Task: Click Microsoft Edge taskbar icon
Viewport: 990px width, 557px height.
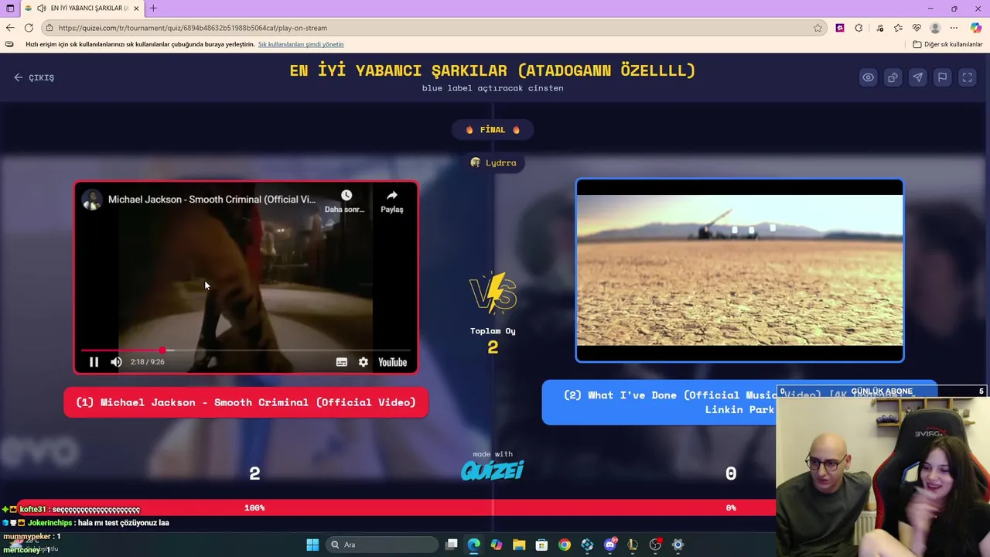Action: click(x=473, y=545)
